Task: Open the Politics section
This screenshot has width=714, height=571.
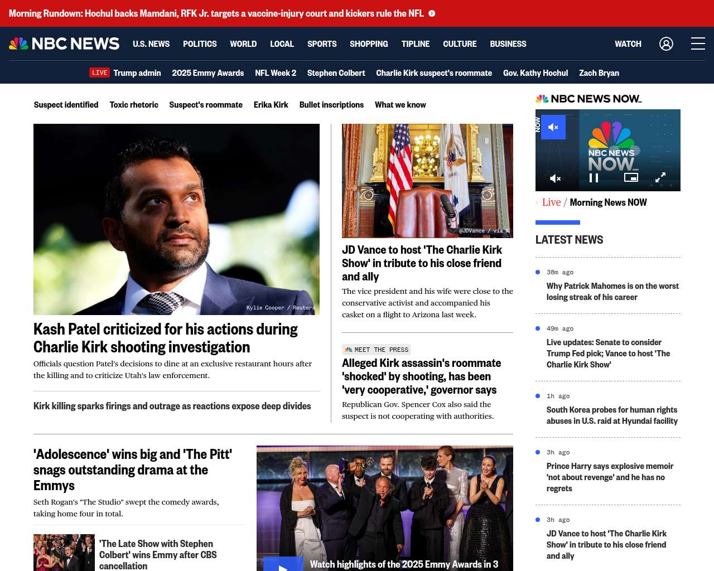Action: pos(200,43)
